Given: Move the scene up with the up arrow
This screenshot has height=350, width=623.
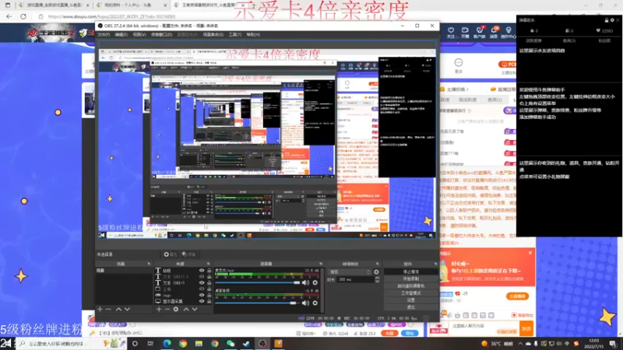Looking at the screenshot, I should point(118,309).
